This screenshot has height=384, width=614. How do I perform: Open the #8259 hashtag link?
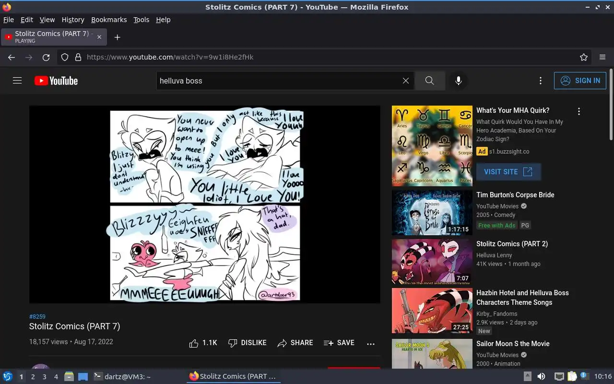pyautogui.click(x=37, y=317)
